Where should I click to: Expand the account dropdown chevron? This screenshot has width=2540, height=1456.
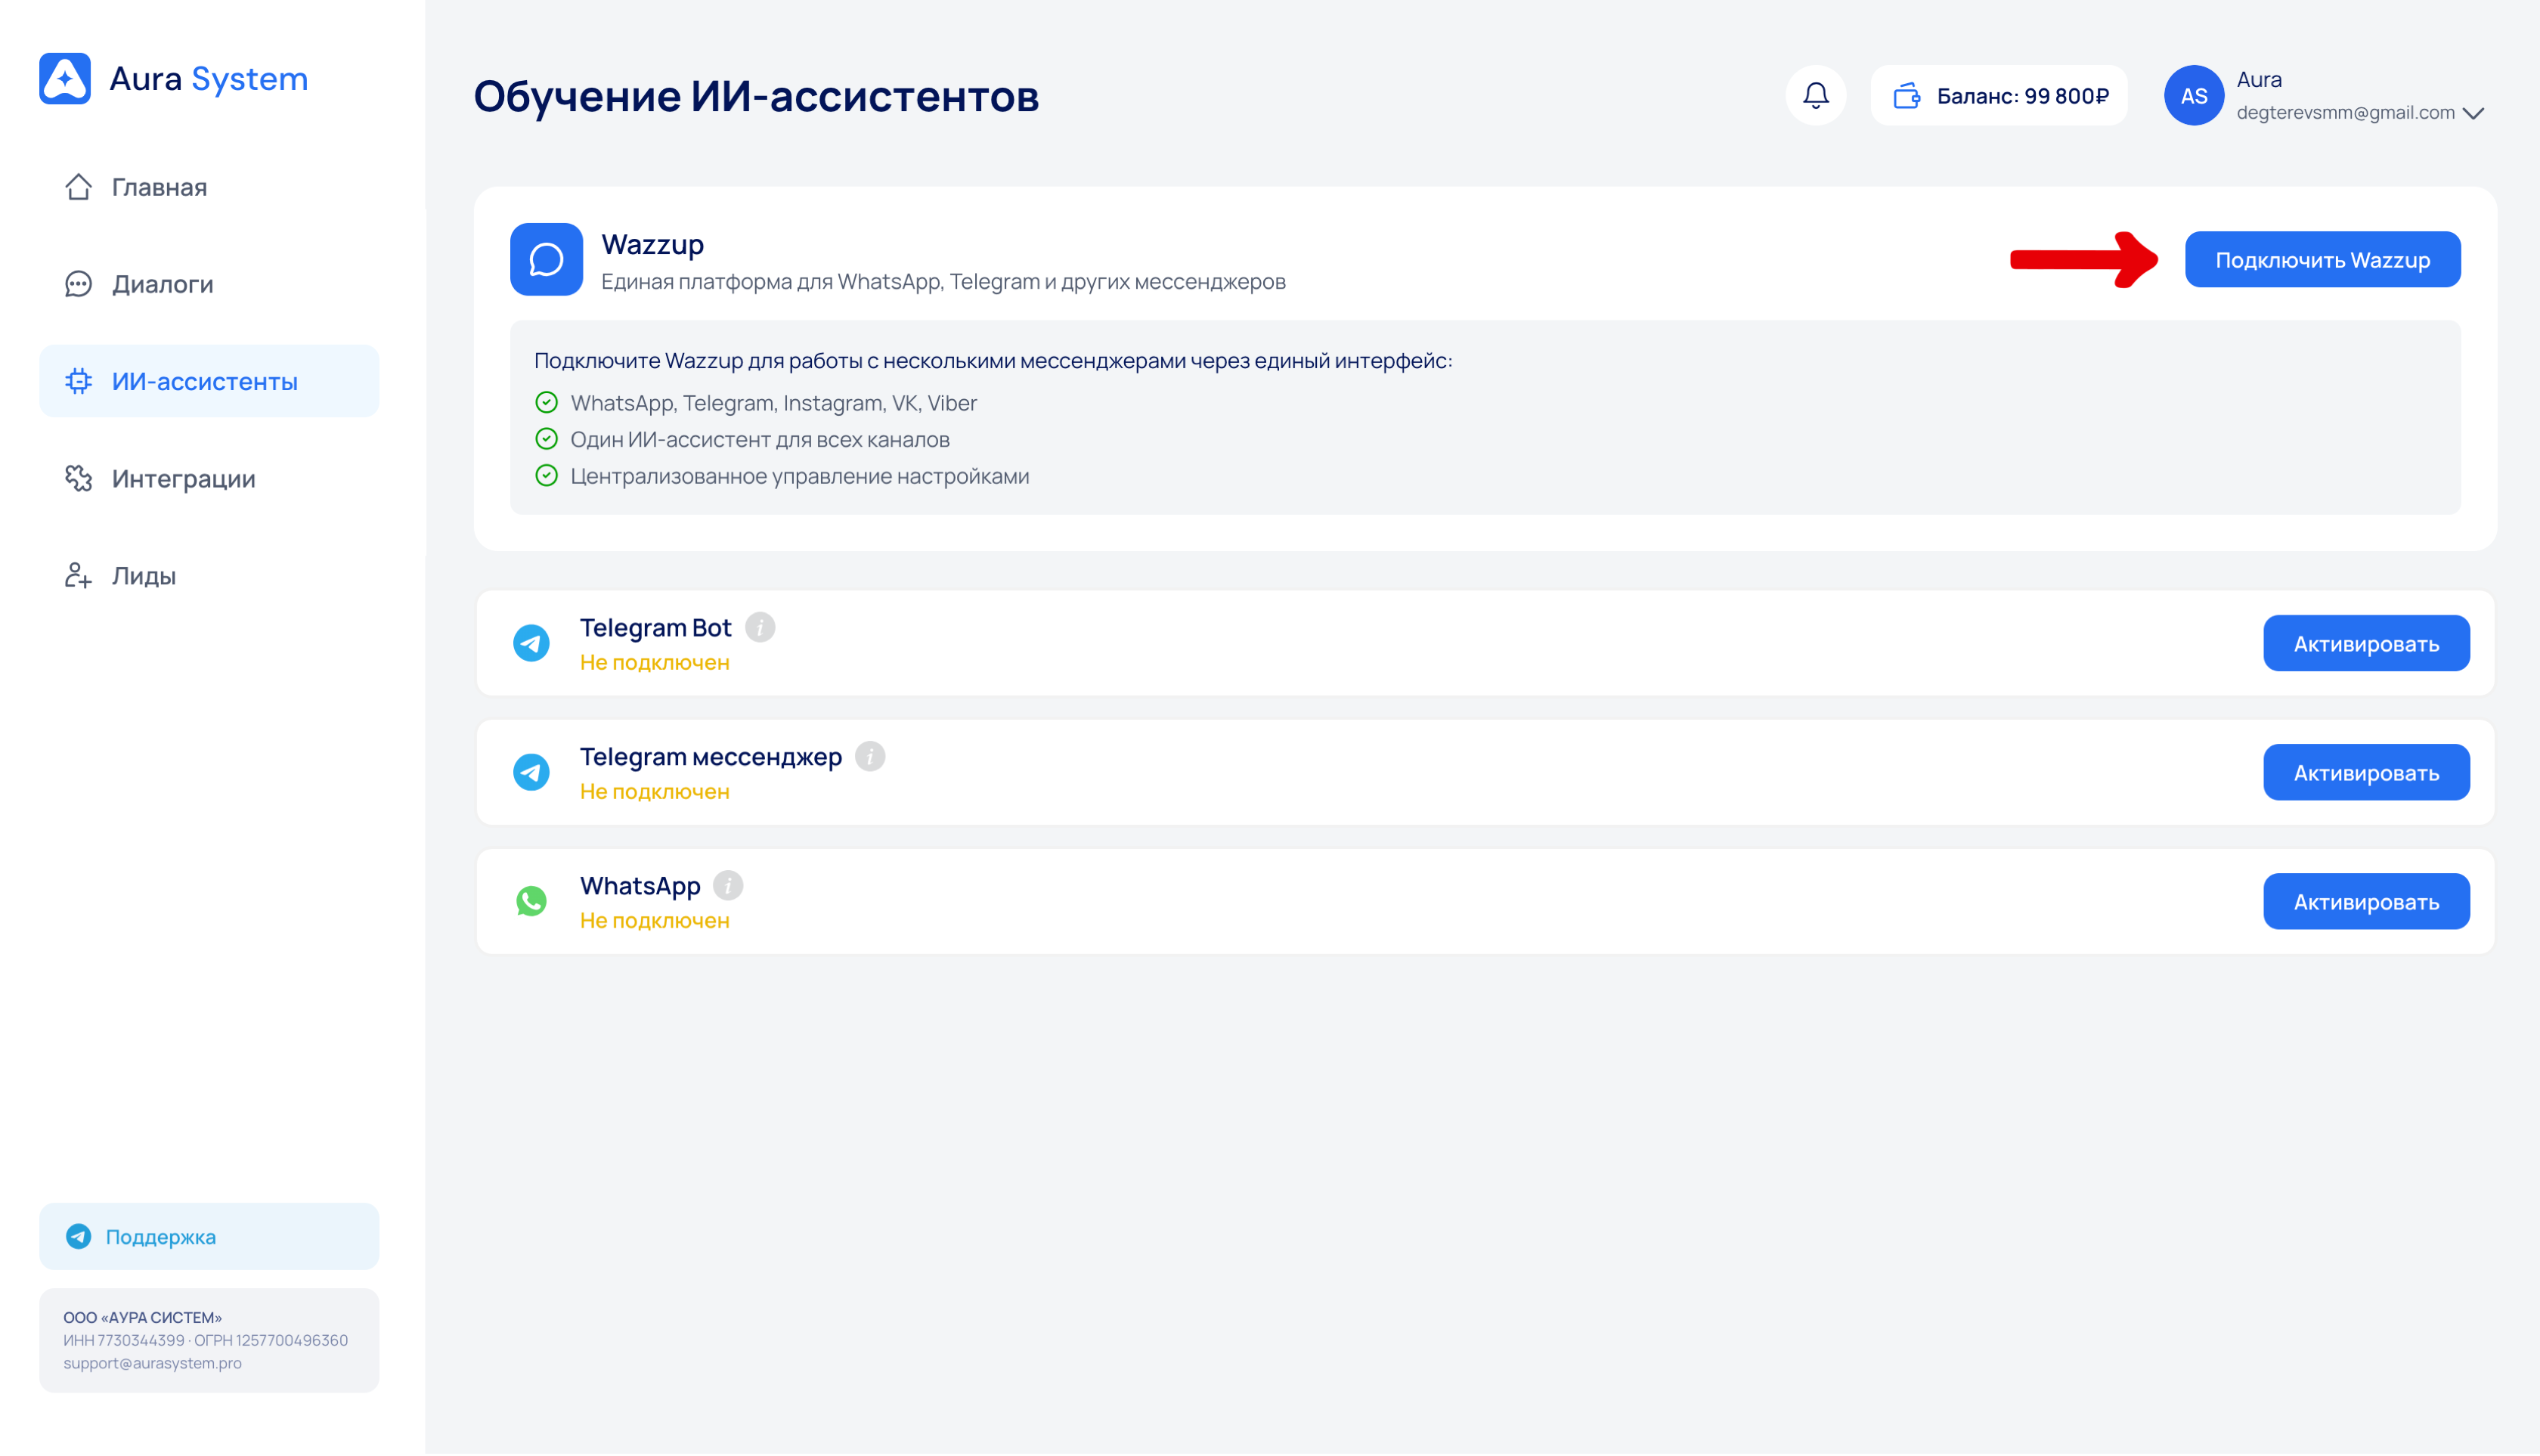2473,113
